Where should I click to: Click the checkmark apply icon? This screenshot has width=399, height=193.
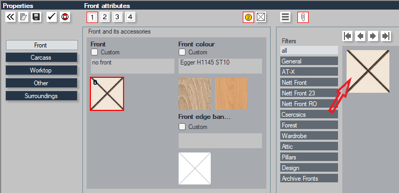pyautogui.click(x=52, y=17)
